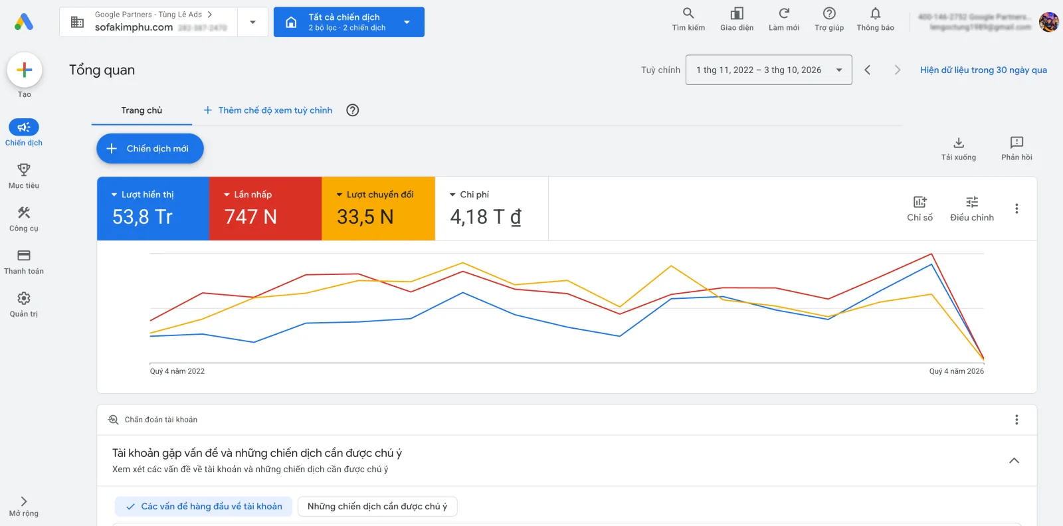Click the user profile avatar
The width and height of the screenshot is (1063, 526).
(1049, 22)
